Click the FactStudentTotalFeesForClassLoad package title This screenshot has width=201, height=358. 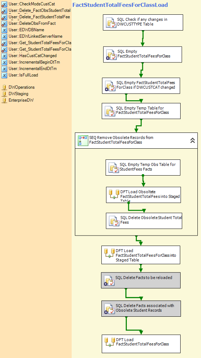pos(120,5)
